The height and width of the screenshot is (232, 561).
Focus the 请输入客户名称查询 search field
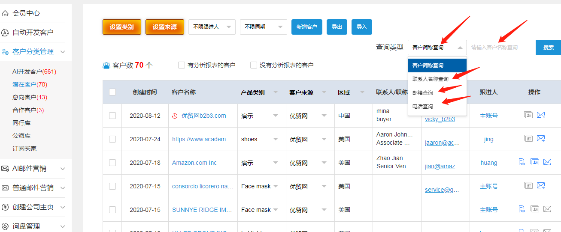501,48
